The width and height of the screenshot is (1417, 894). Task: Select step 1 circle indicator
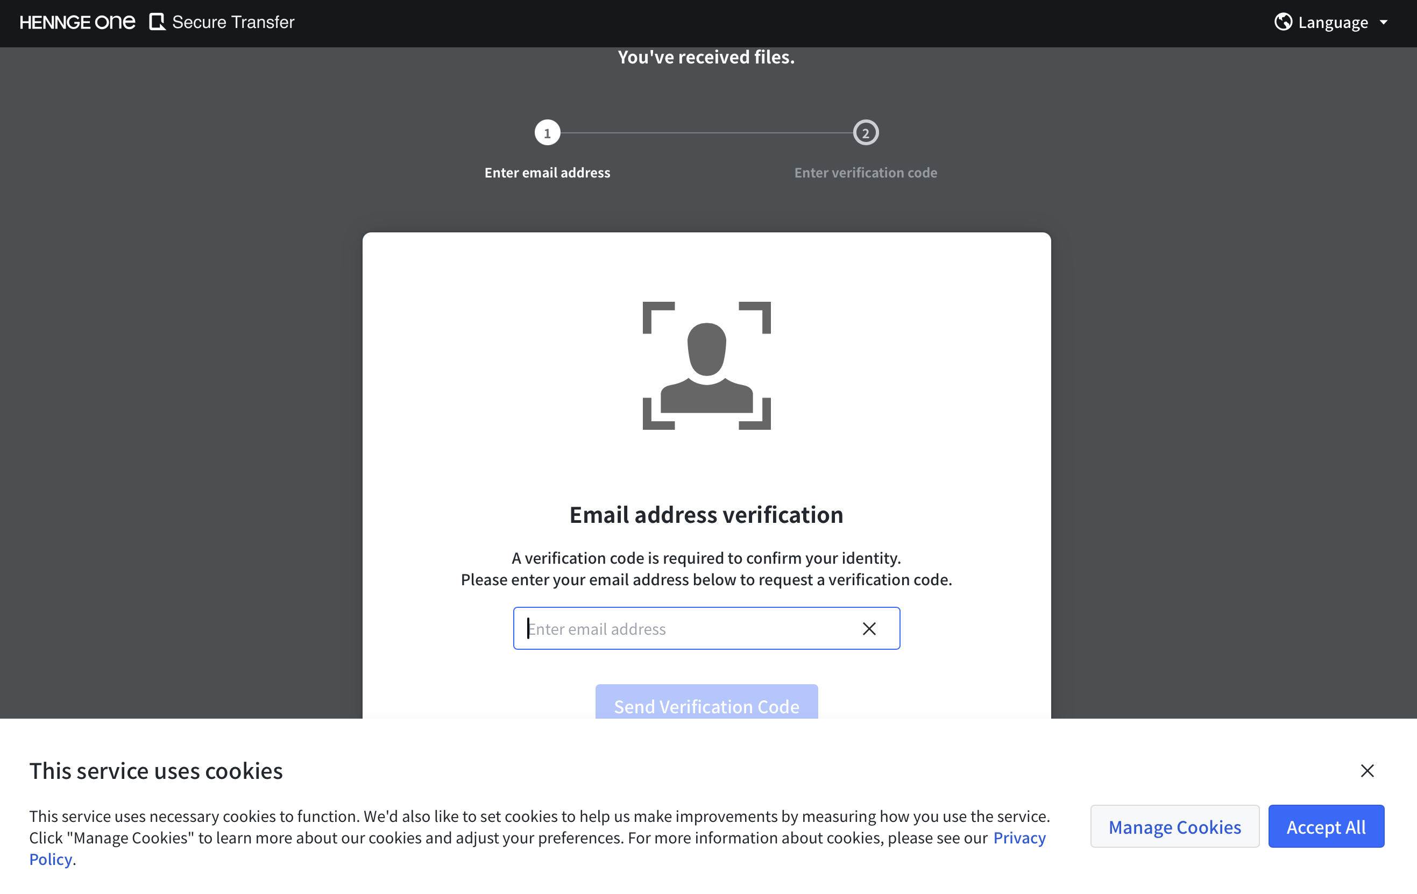click(547, 133)
